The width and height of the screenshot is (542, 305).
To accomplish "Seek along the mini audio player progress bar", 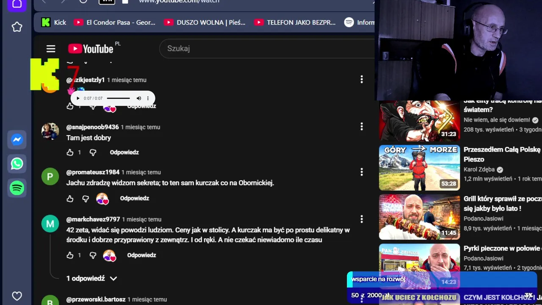I will point(119,98).
